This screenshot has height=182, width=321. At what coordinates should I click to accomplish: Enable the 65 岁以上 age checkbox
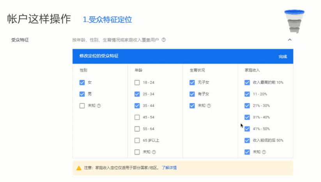point(137,140)
